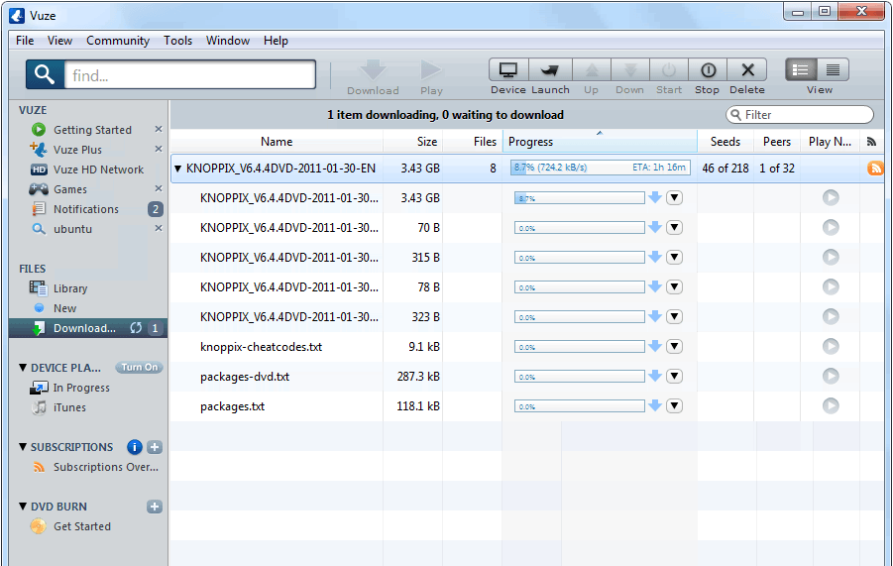
Task: Open priority dropdown for packages-dvd.txt
Action: coord(674,377)
